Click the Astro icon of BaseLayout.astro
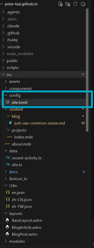 click(x=7, y=220)
